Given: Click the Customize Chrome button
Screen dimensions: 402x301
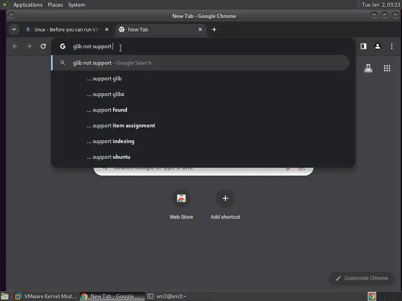Looking at the screenshot, I should pos(362,278).
